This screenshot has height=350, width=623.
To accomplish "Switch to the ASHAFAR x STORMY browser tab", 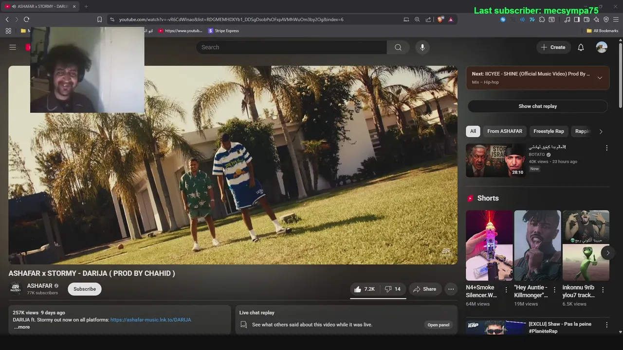I will 41,6.
